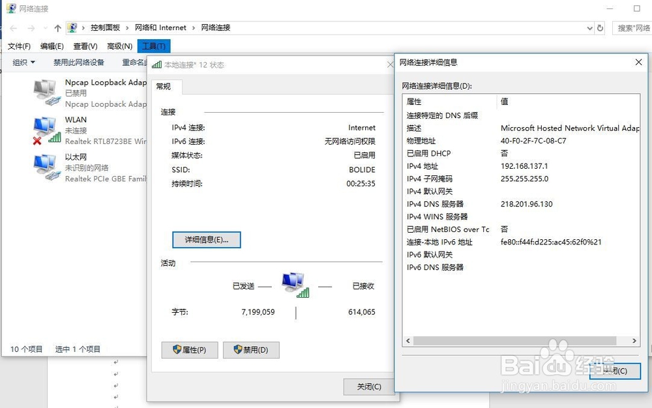The width and height of the screenshot is (652, 408).
Task: Click the 详细信息(E) button
Action: [206, 240]
